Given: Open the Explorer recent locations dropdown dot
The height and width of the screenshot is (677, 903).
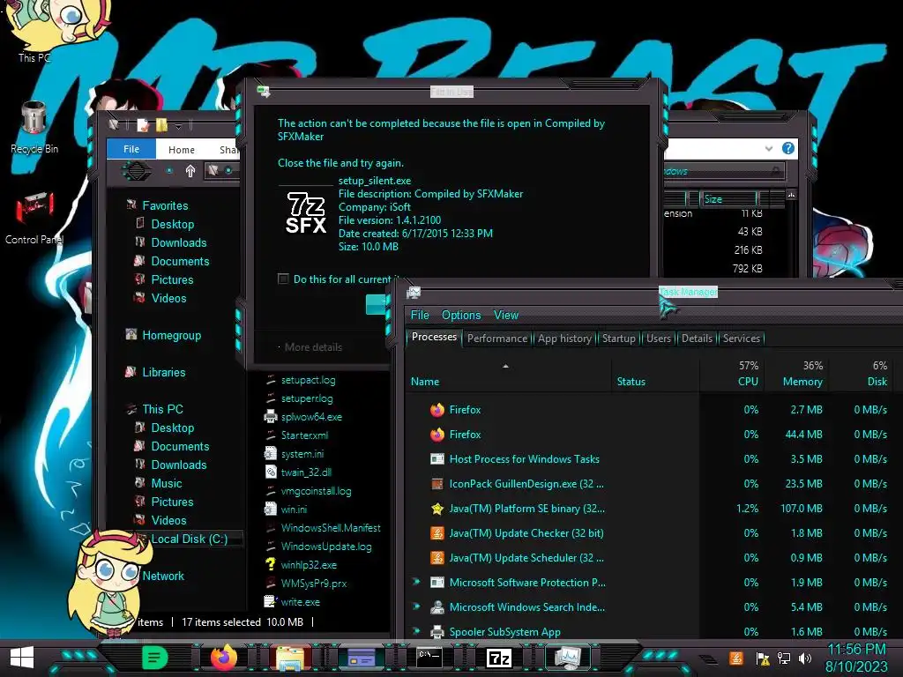Looking at the screenshot, I should tap(169, 171).
